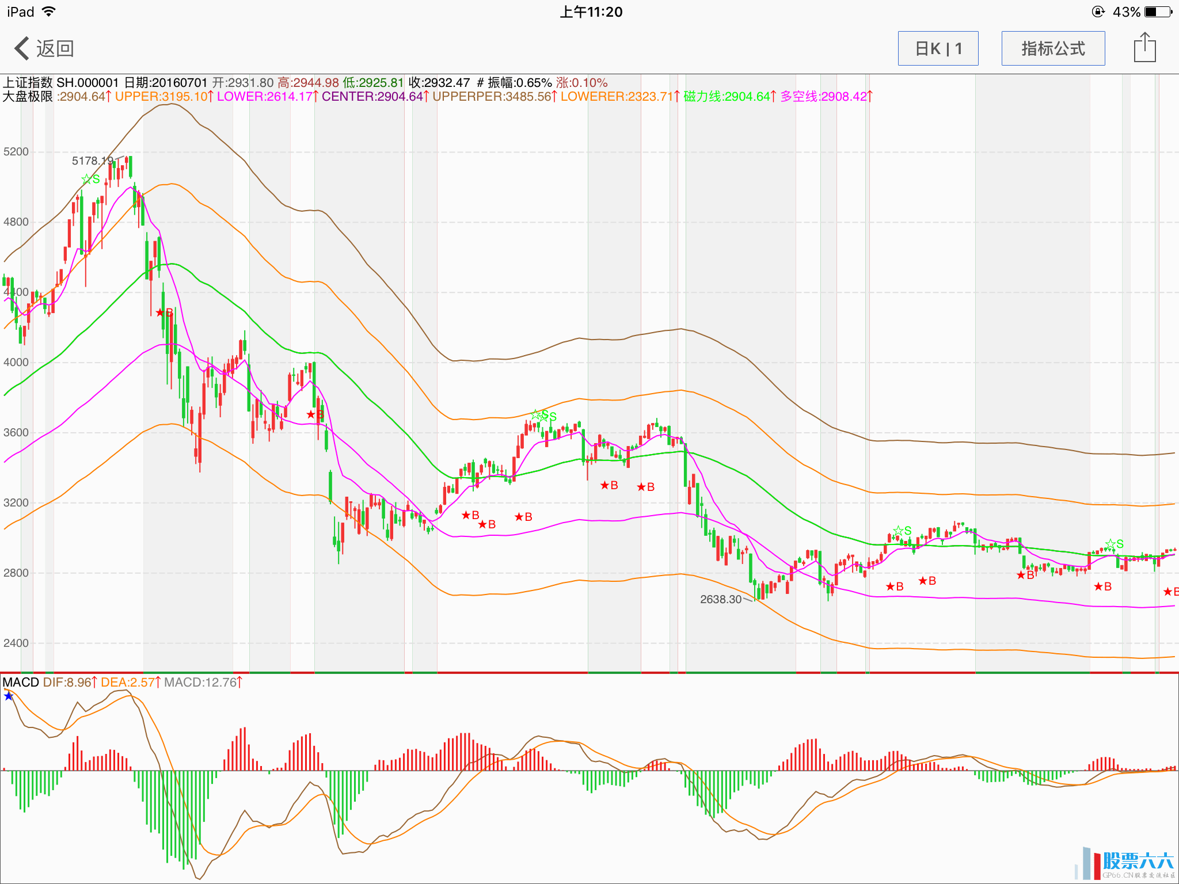This screenshot has width=1179, height=884.
Task: Tap the 5200 price axis label
Action: (16, 151)
